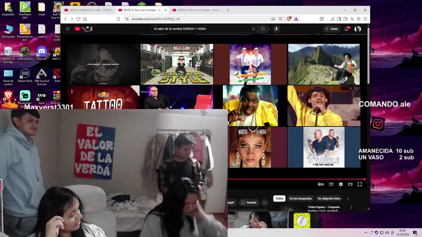
Task: Open volume speaker icon in system tray
Action: coord(387,233)
